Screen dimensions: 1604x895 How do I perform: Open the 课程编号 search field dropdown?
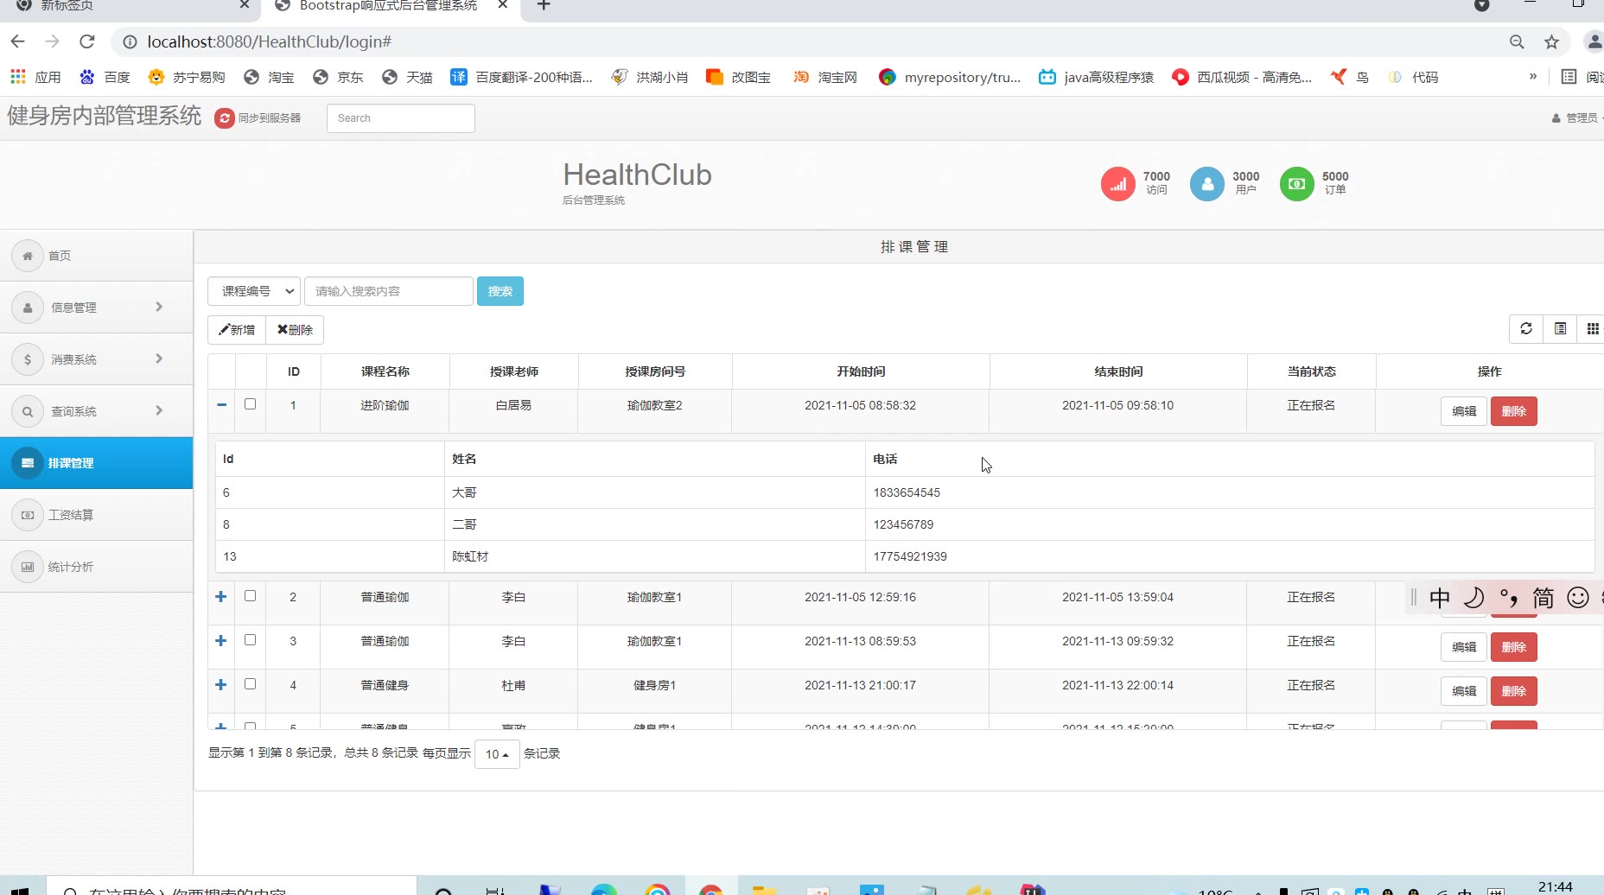point(254,291)
